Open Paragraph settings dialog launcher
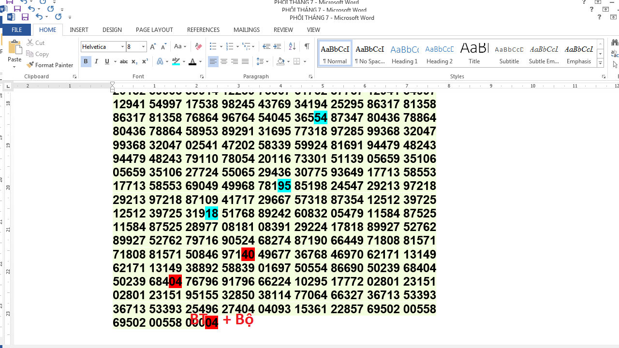This screenshot has height=348, width=619. click(310, 77)
